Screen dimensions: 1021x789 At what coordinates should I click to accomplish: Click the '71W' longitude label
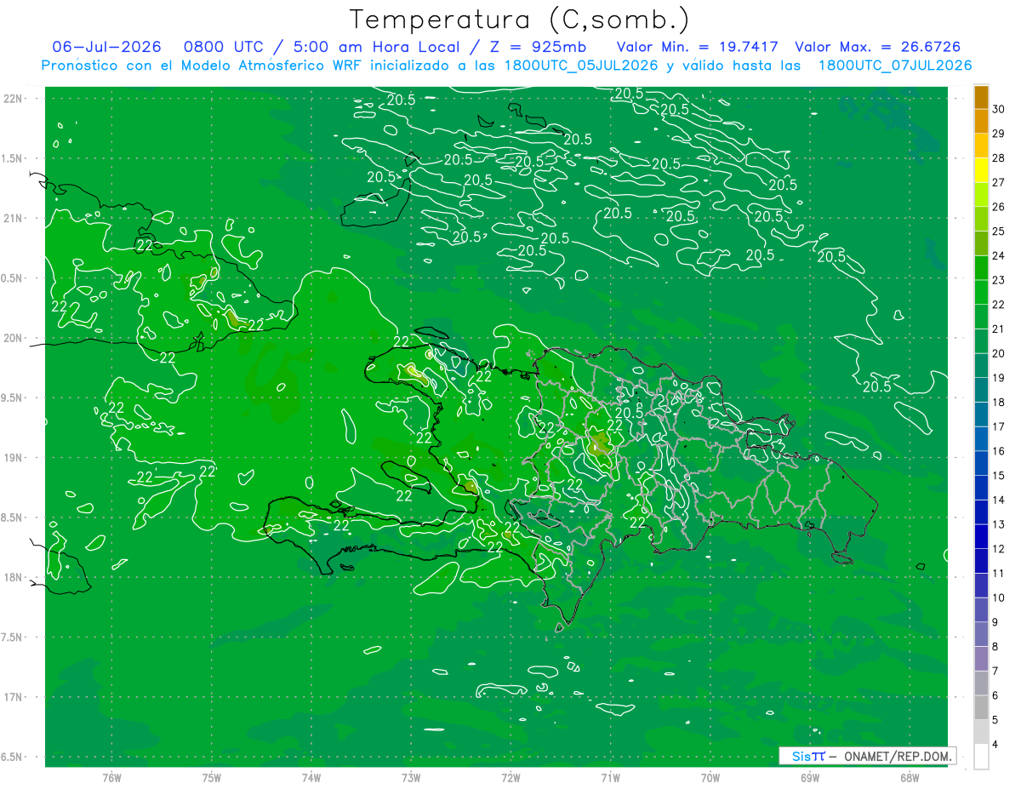[610, 778]
